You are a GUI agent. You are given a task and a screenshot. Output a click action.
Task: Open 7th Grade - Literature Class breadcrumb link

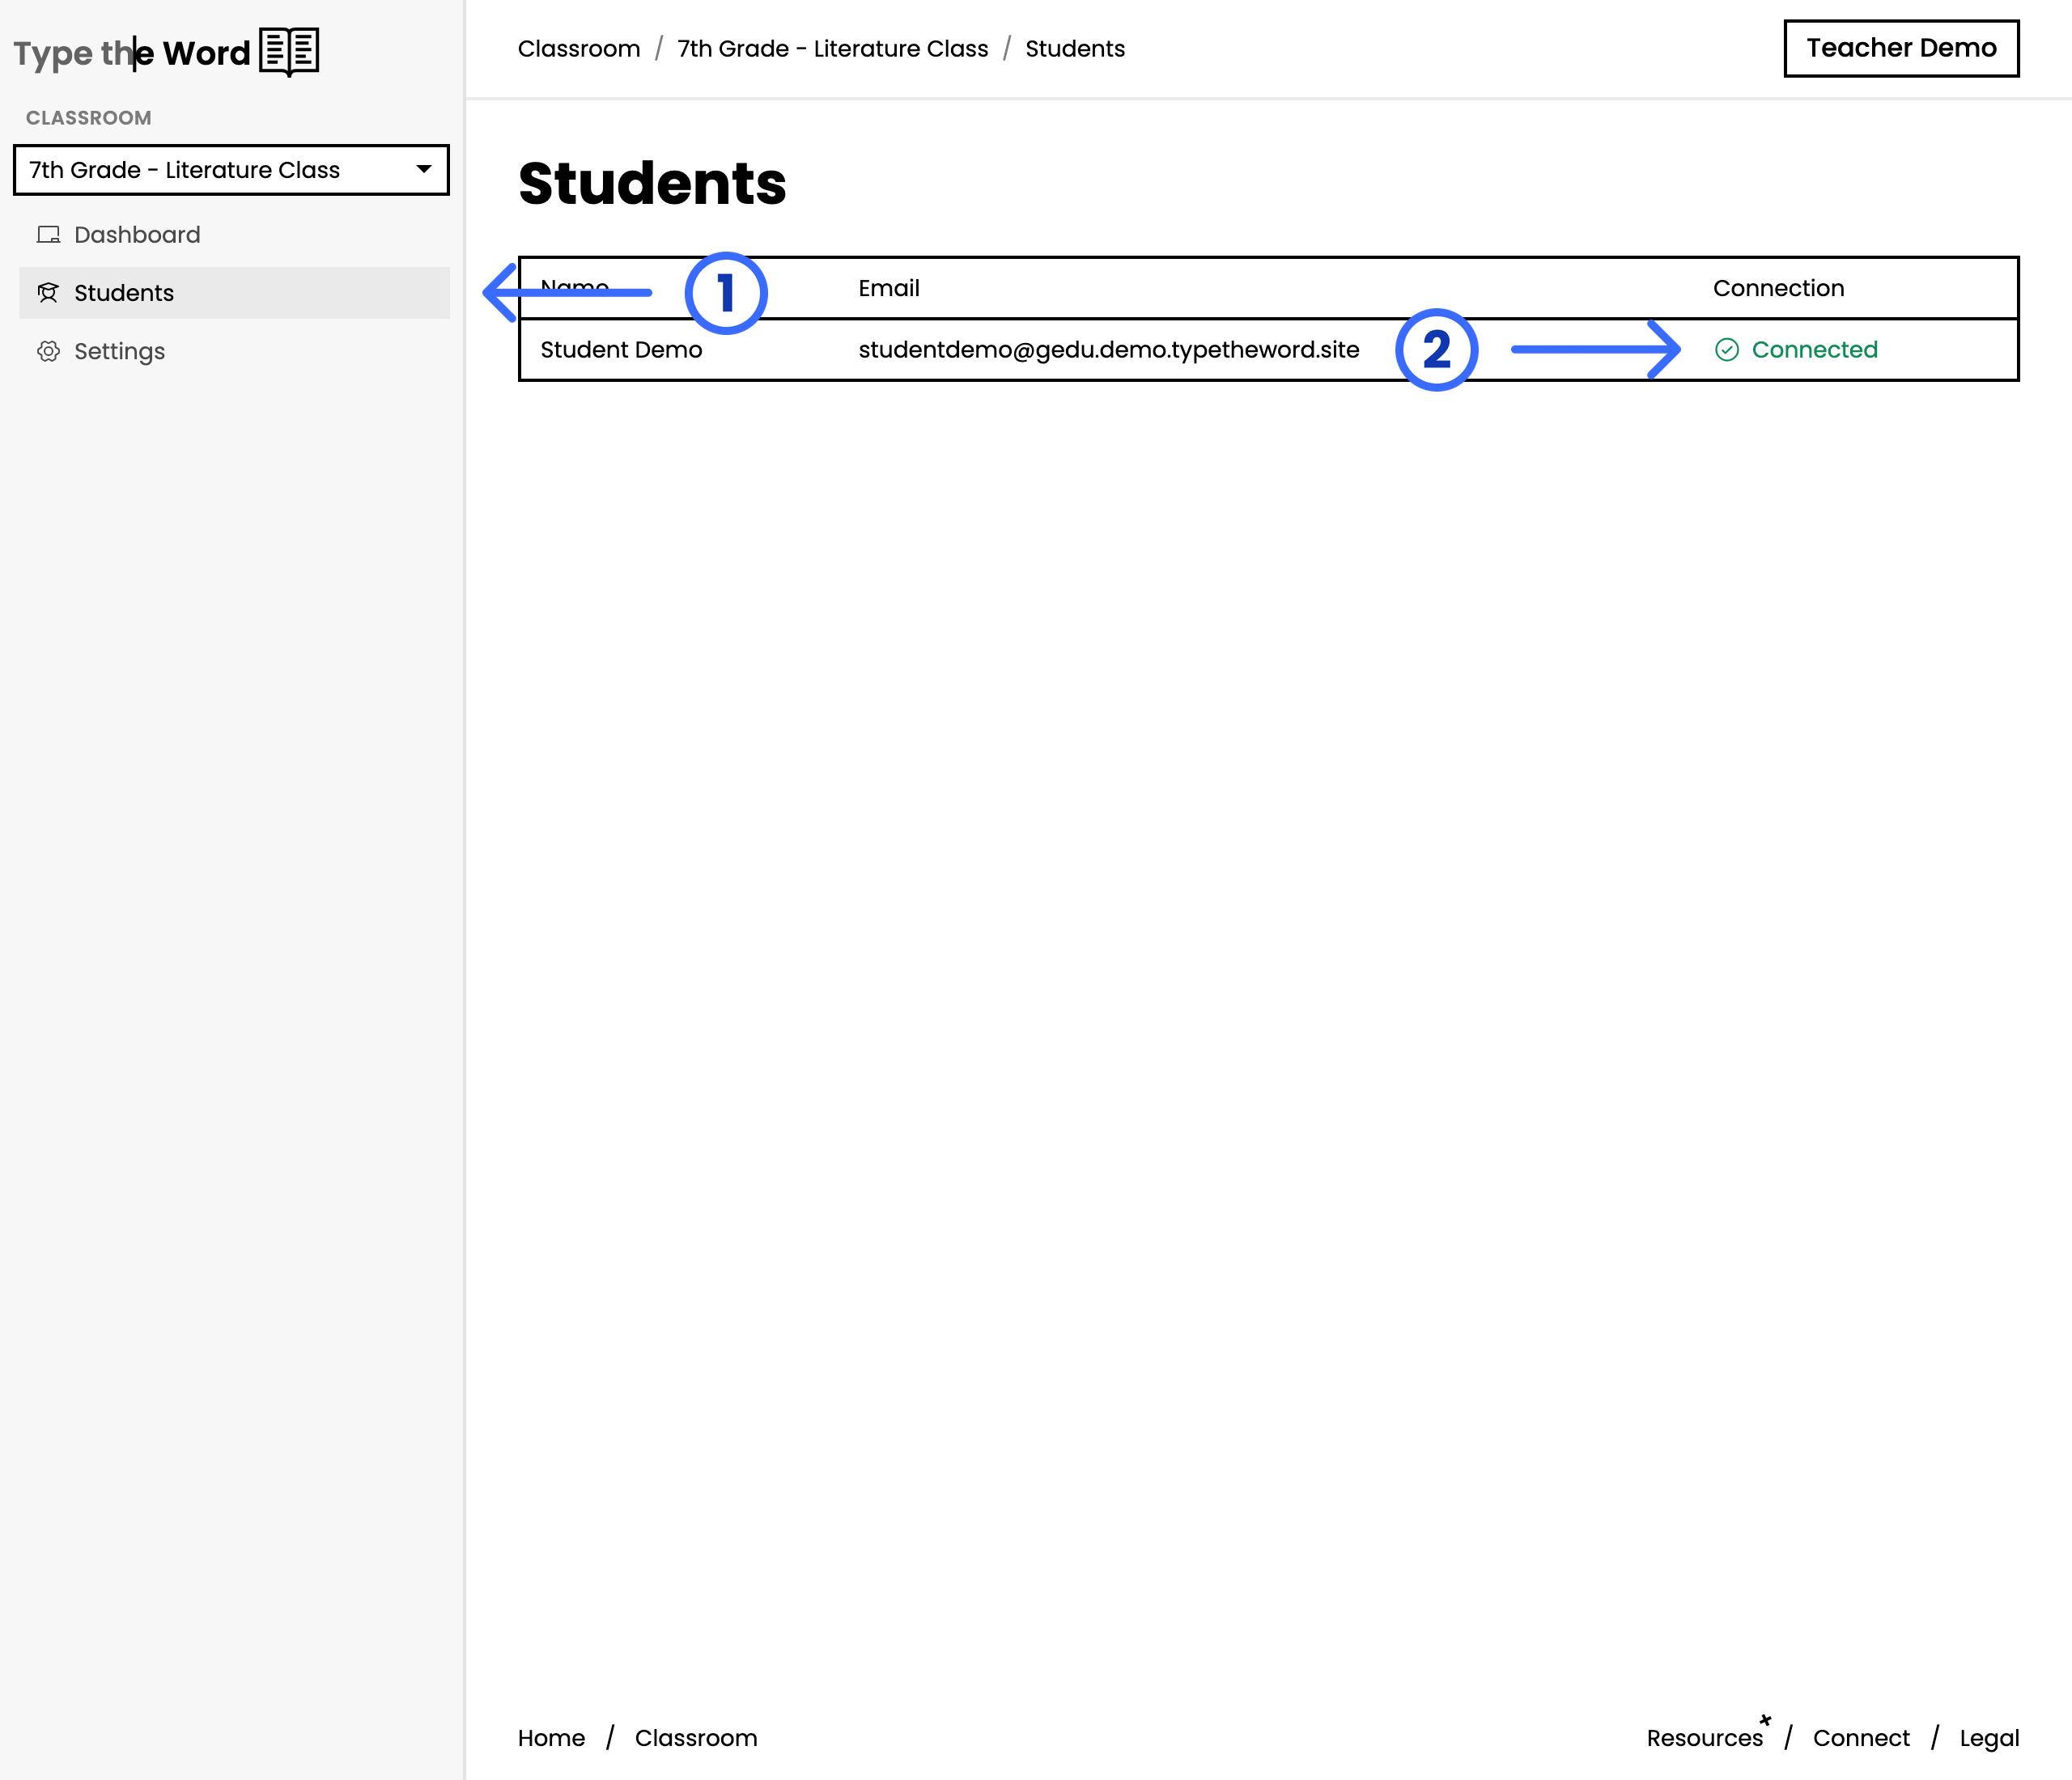[x=833, y=49]
